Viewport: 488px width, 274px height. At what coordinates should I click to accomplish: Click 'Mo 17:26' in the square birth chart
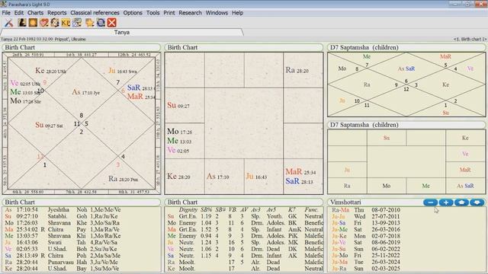(180, 132)
